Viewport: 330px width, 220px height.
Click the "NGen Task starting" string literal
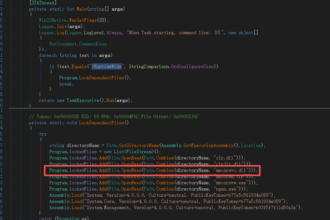tap(175, 33)
